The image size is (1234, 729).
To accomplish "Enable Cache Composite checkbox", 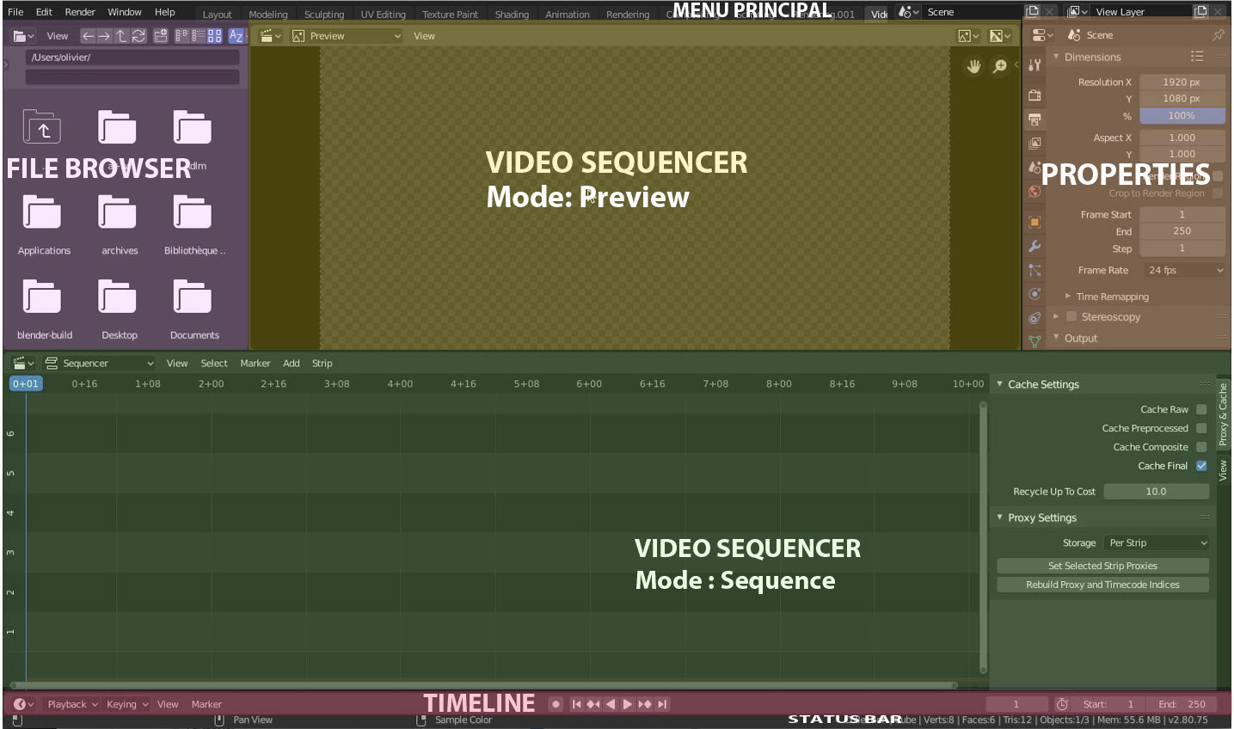I will pos(1201,447).
